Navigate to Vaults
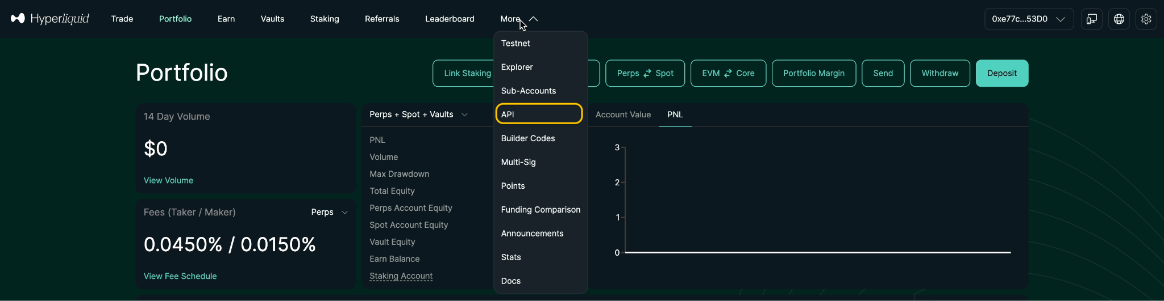This screenshot has height=301, width=1164. (x=272, y=19)
